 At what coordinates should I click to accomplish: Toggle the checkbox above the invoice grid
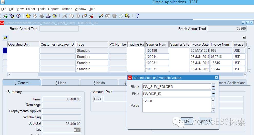(244, 37)
